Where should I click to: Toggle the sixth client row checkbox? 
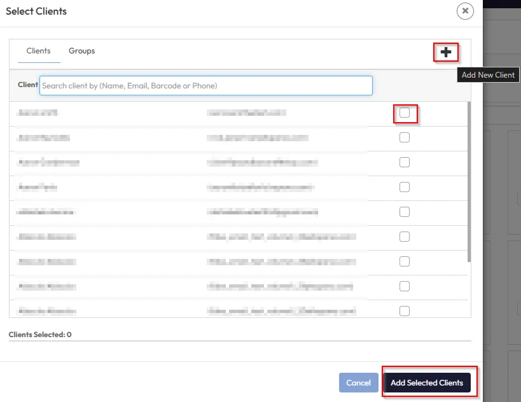[404, 237]
